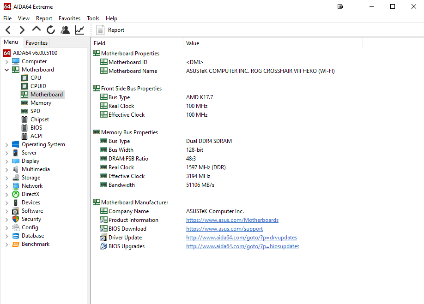
Task: Switch to the Favorites tab
Action: point(37,42)
